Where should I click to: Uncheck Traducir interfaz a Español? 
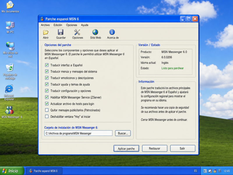coord(47,65)
